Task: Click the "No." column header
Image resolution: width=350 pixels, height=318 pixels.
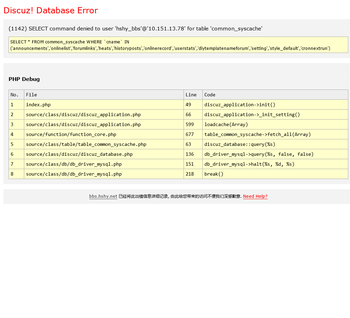Action: 15,95
